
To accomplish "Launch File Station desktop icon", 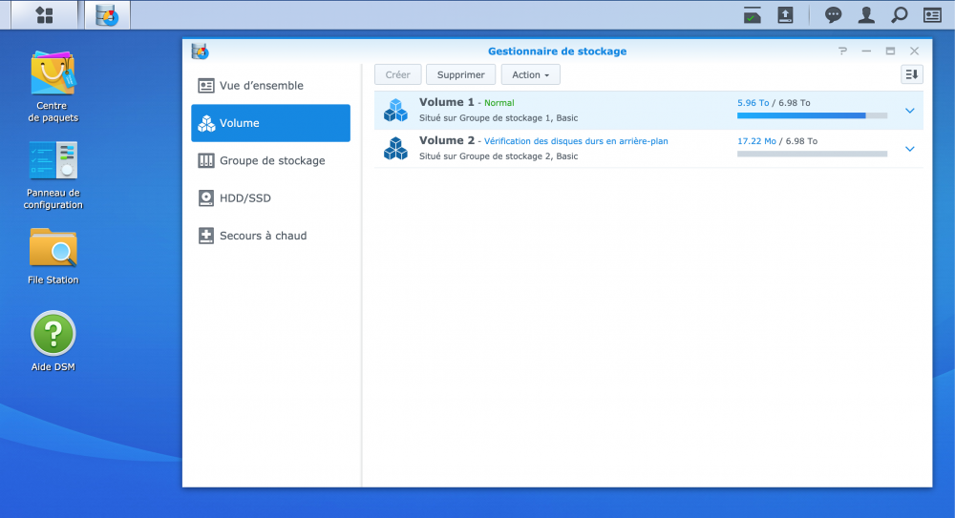I will 53,257.
